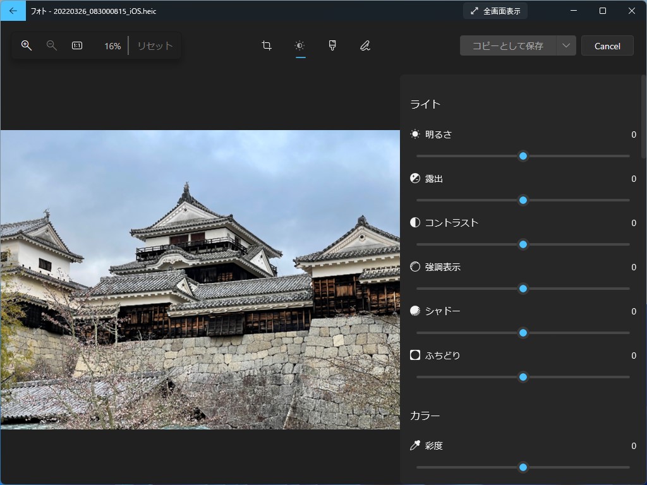Viewport: 647px width, 485px height.
Task: Click the 彩度 saturation slider handle
Action: point(523,467)
